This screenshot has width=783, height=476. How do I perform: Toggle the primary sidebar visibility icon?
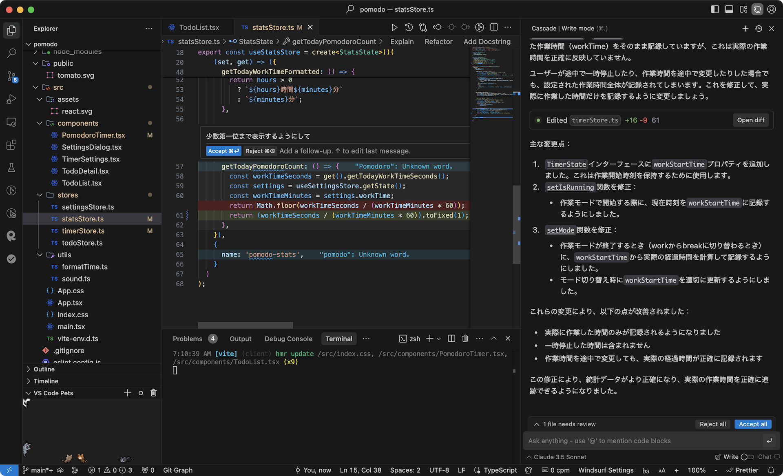point(715,9)
